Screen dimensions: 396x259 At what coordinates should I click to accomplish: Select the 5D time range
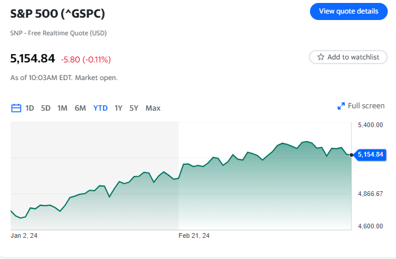coord(45,108)
